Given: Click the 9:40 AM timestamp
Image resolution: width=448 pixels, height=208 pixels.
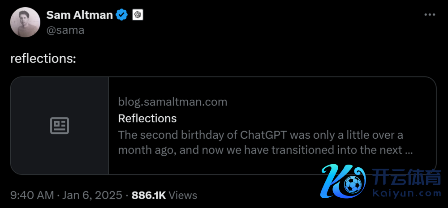Looking at the screenshot, I should click(x=32, y=195).
